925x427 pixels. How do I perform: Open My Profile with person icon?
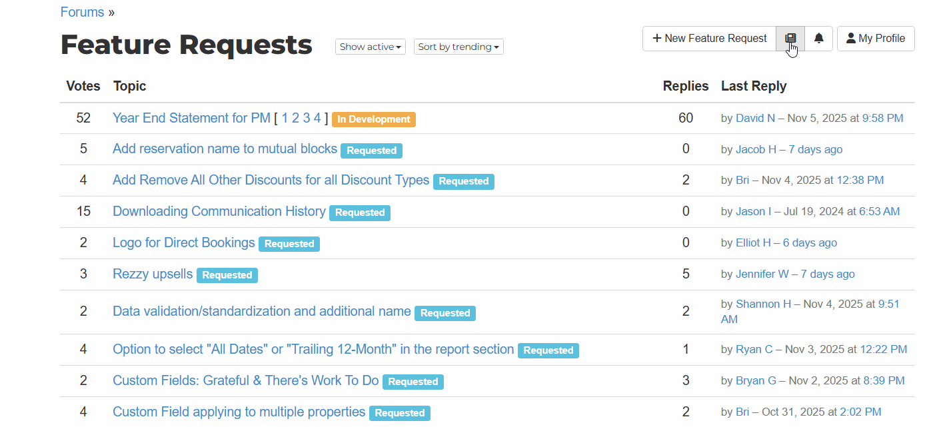(875, 39)
